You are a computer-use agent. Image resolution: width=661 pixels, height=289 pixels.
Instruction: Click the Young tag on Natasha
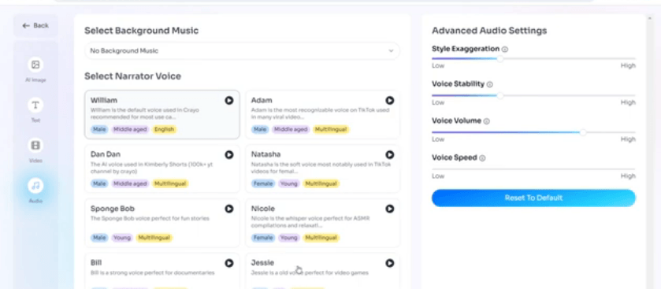pyautogui.click(x=289, y=183)
